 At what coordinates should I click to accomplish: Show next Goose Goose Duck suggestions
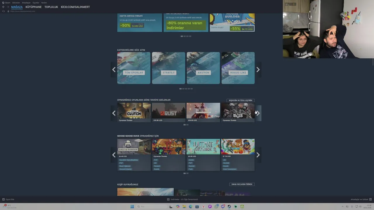pyautogui.click(x=258, y=155)
